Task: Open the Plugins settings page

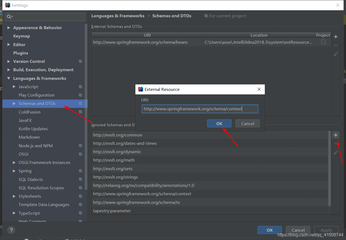Action: point(21,53)
